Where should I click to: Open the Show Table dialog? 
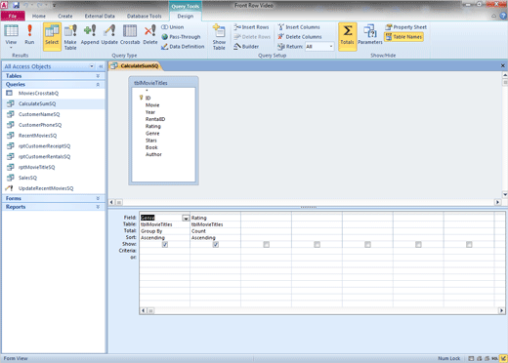pyautogui.click(x=219, y=37)
